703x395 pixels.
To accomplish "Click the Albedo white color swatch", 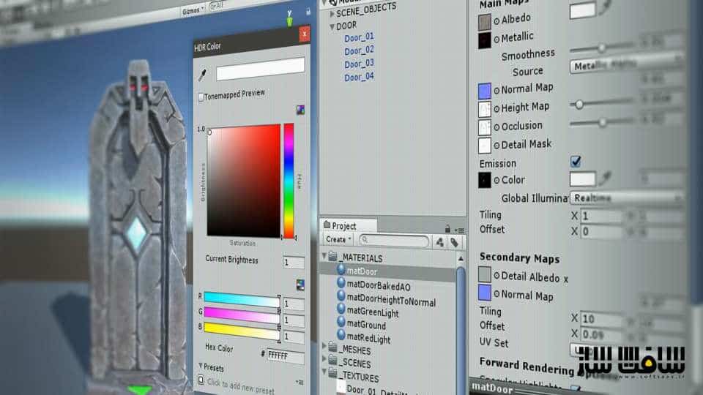I will [x=582, y=10].
